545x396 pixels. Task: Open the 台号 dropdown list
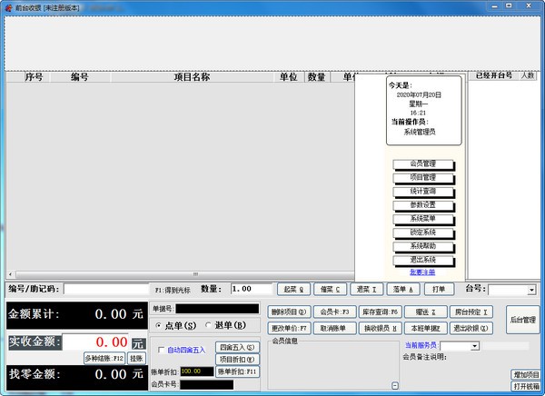click(x=531, y=290)
